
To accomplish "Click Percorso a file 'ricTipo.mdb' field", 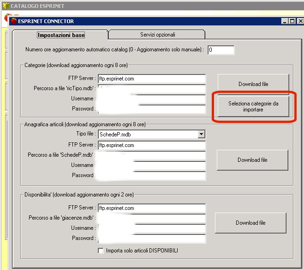I will 152,89.
